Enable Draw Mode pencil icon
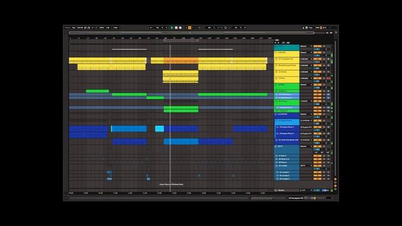 tap(303, 28)
